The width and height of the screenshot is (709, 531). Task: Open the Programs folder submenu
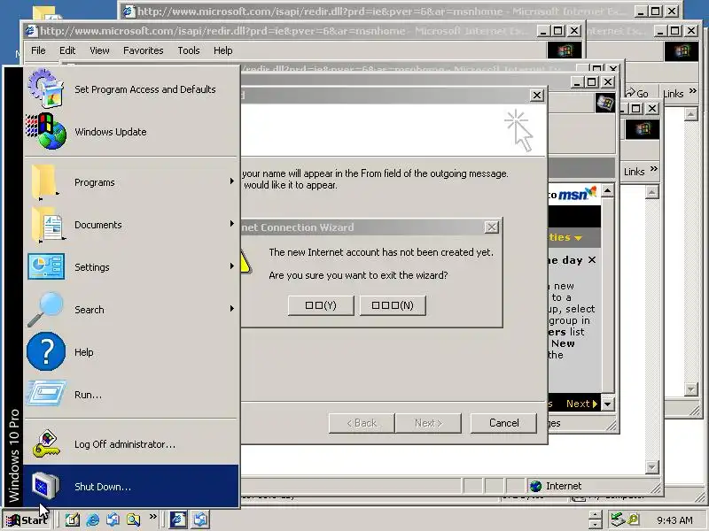[131, 182]
